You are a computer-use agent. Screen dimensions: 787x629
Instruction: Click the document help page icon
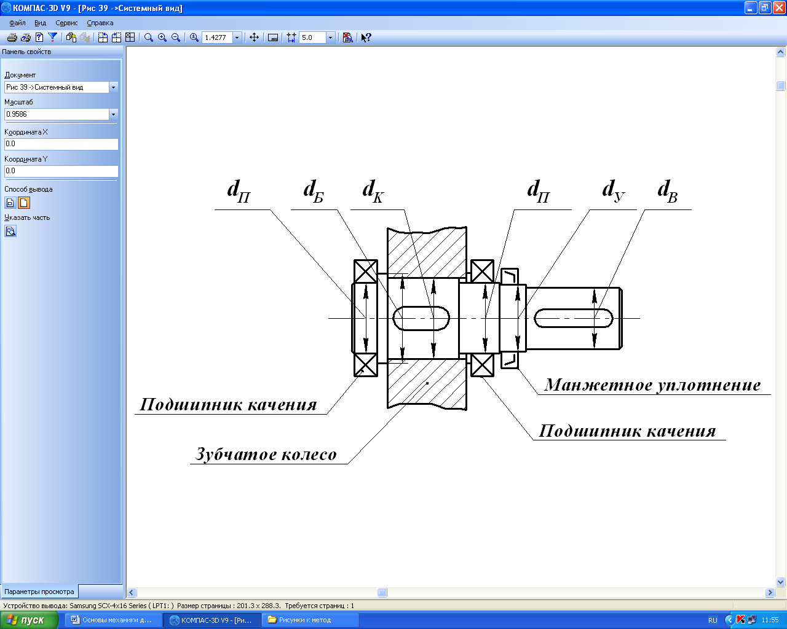coord(39,37)
